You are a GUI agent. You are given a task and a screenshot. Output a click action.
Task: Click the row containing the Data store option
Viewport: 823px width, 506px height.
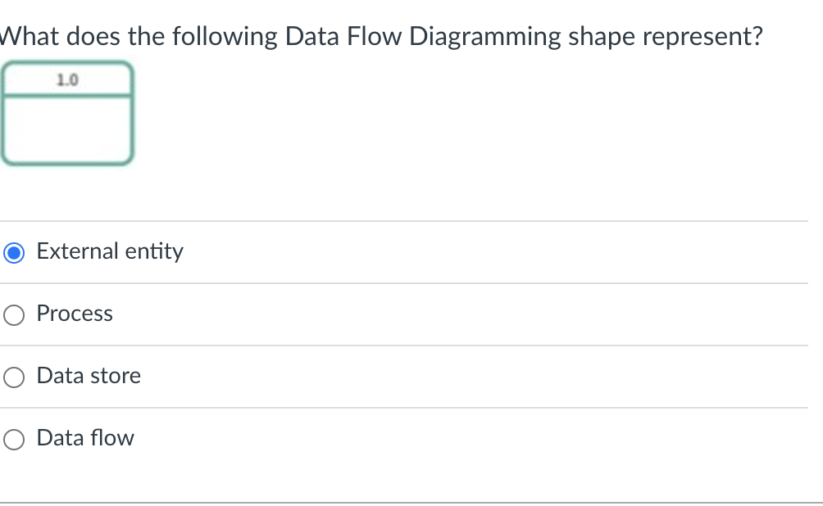pyautogui.click(x=328, y=377)
